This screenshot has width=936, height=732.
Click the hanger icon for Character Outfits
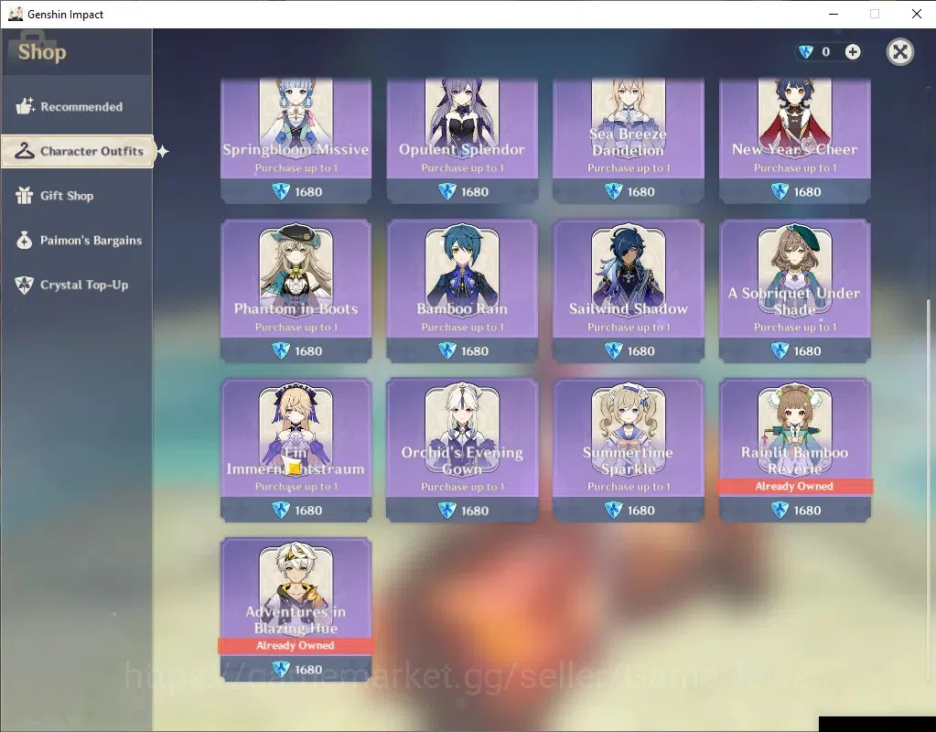pos(25,151)
